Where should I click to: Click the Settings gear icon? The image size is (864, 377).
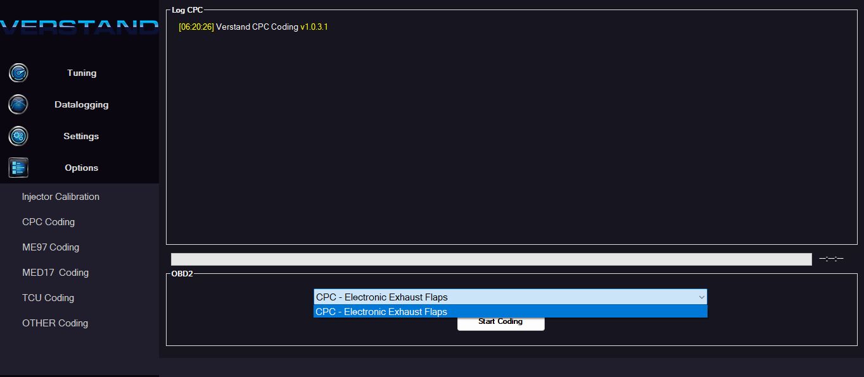[x=18, y=136]
